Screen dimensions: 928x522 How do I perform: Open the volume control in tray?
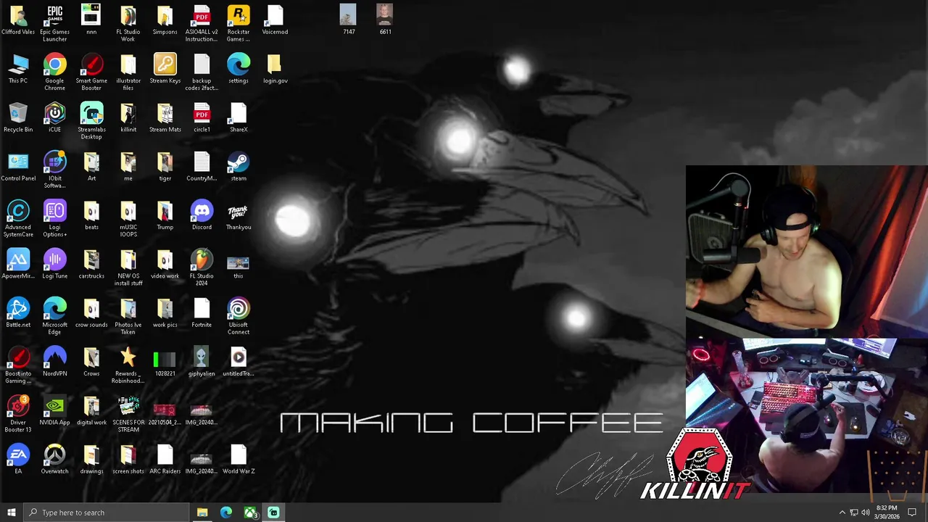pos(865,513)
